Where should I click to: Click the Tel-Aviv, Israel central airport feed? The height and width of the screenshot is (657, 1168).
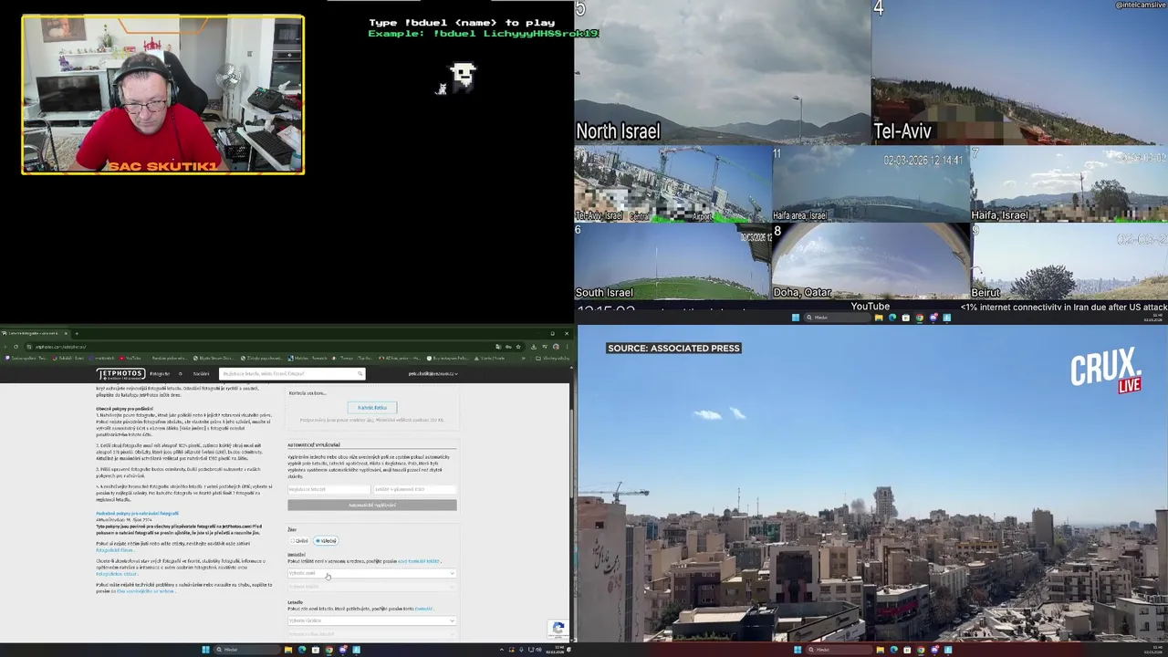click(673, 184)
